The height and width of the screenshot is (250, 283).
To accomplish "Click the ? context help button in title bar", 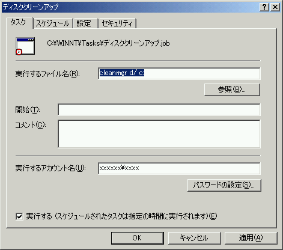I will (x=264, y=7).
